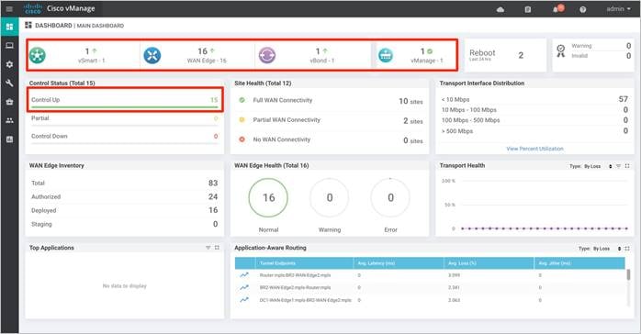Click WAN Edge Inventory Staging row
Viewport: 641px width, 334px height.
pos(125,224)
